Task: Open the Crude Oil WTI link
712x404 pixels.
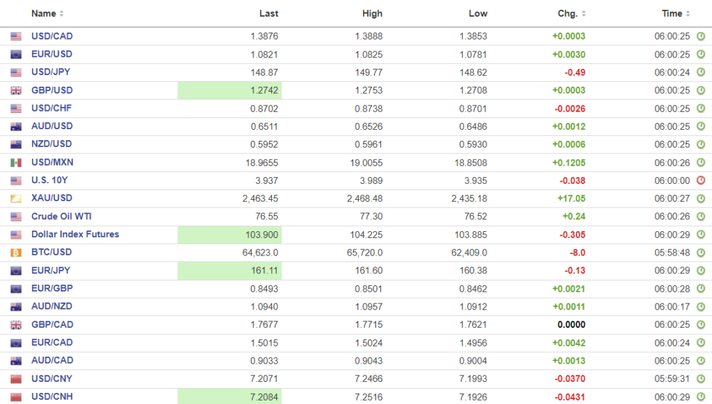Action: pos(62,217)
